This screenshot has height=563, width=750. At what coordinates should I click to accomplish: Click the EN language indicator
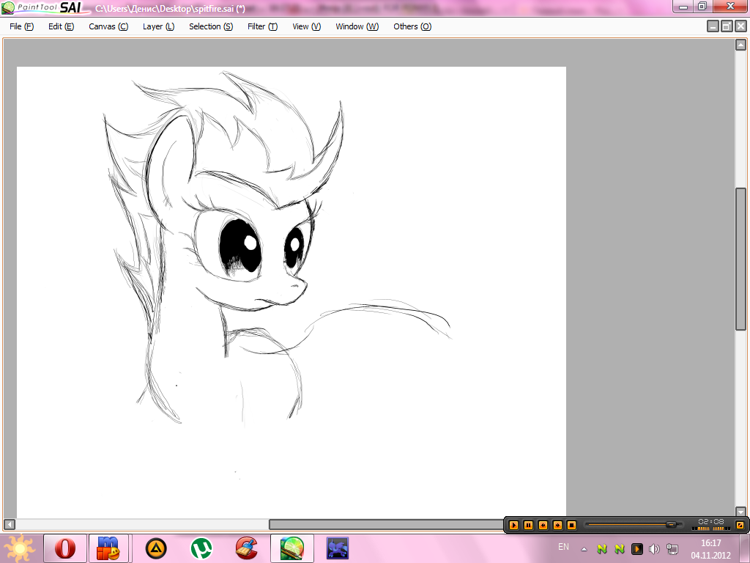tap(563, 547)
